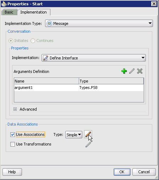Open the data associations editor via the pencil icon
This screenshot has width=159, height=180.
[88, 134]
